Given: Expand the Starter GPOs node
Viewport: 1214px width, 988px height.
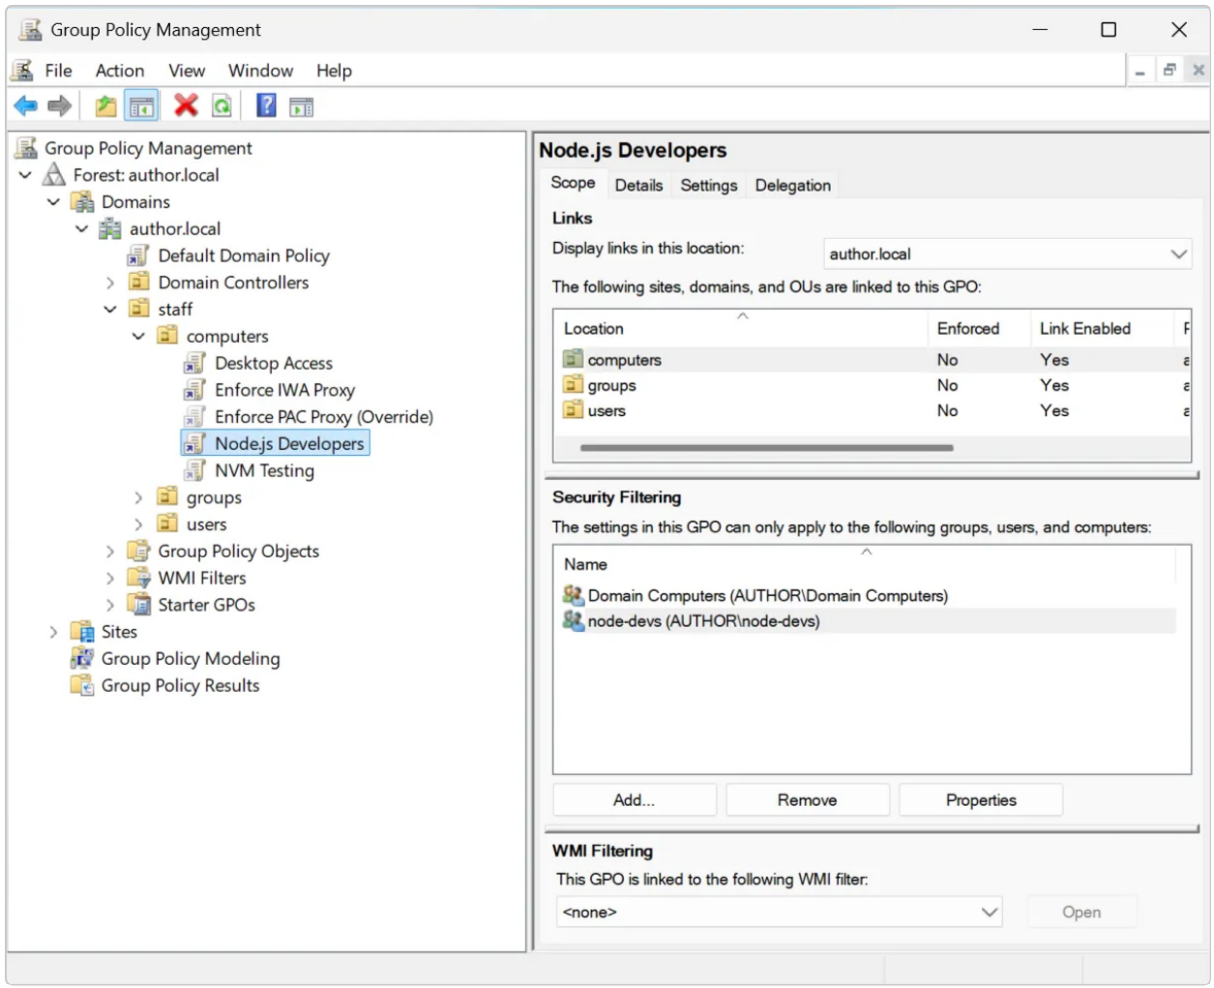Looking at the screenshot, I should [109, 605].
